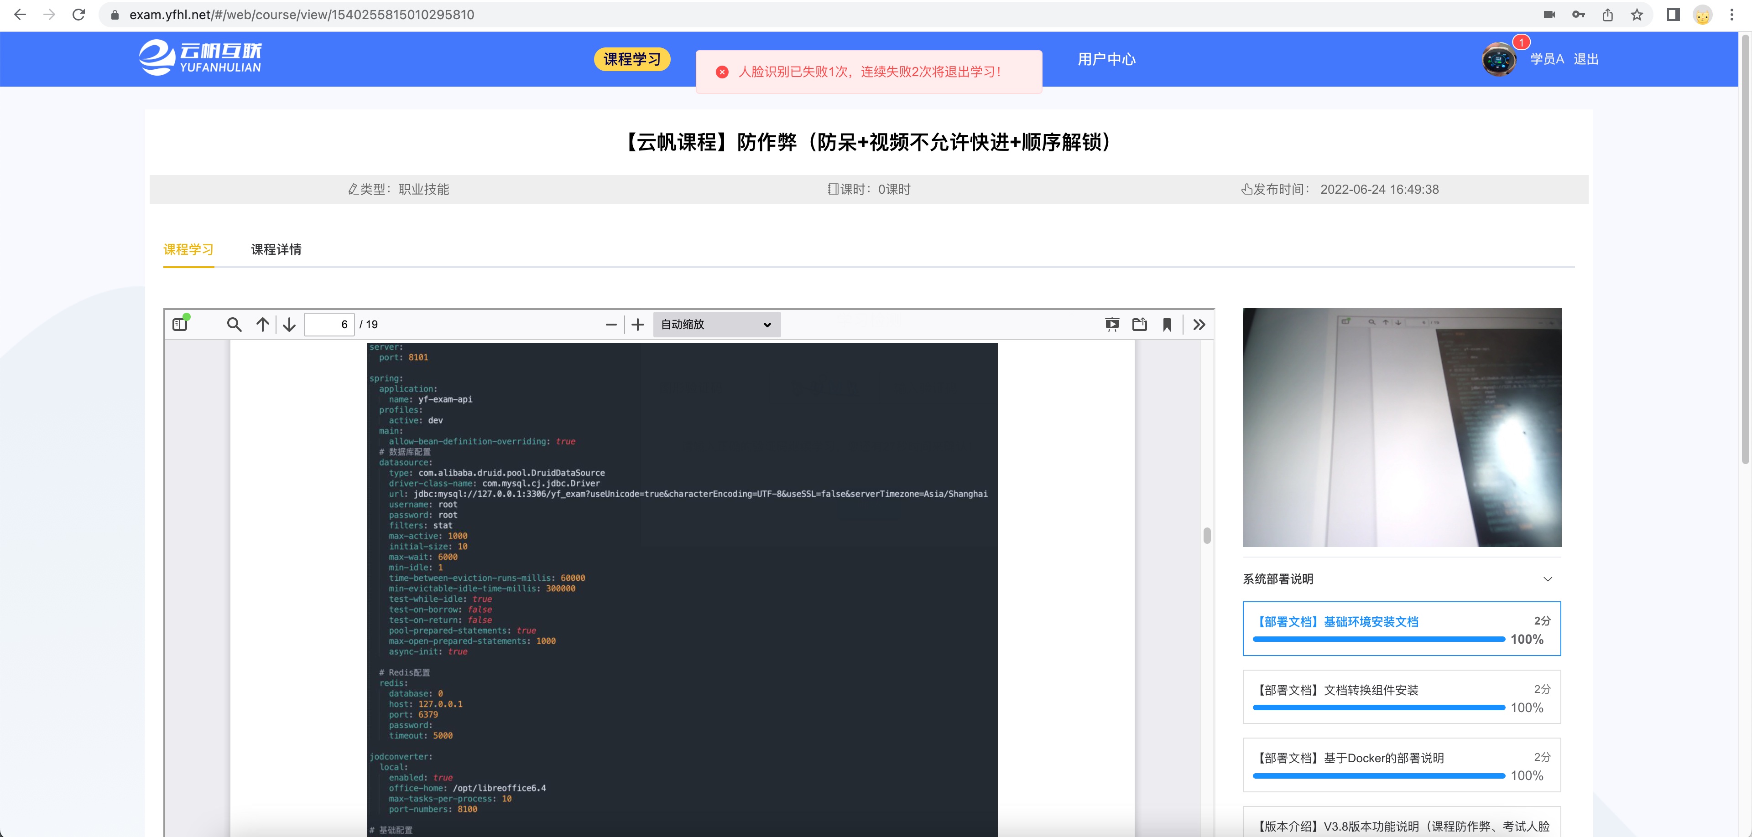Click 发布时间 2022-06-24 16:49:38 text

coord(1340,190)
